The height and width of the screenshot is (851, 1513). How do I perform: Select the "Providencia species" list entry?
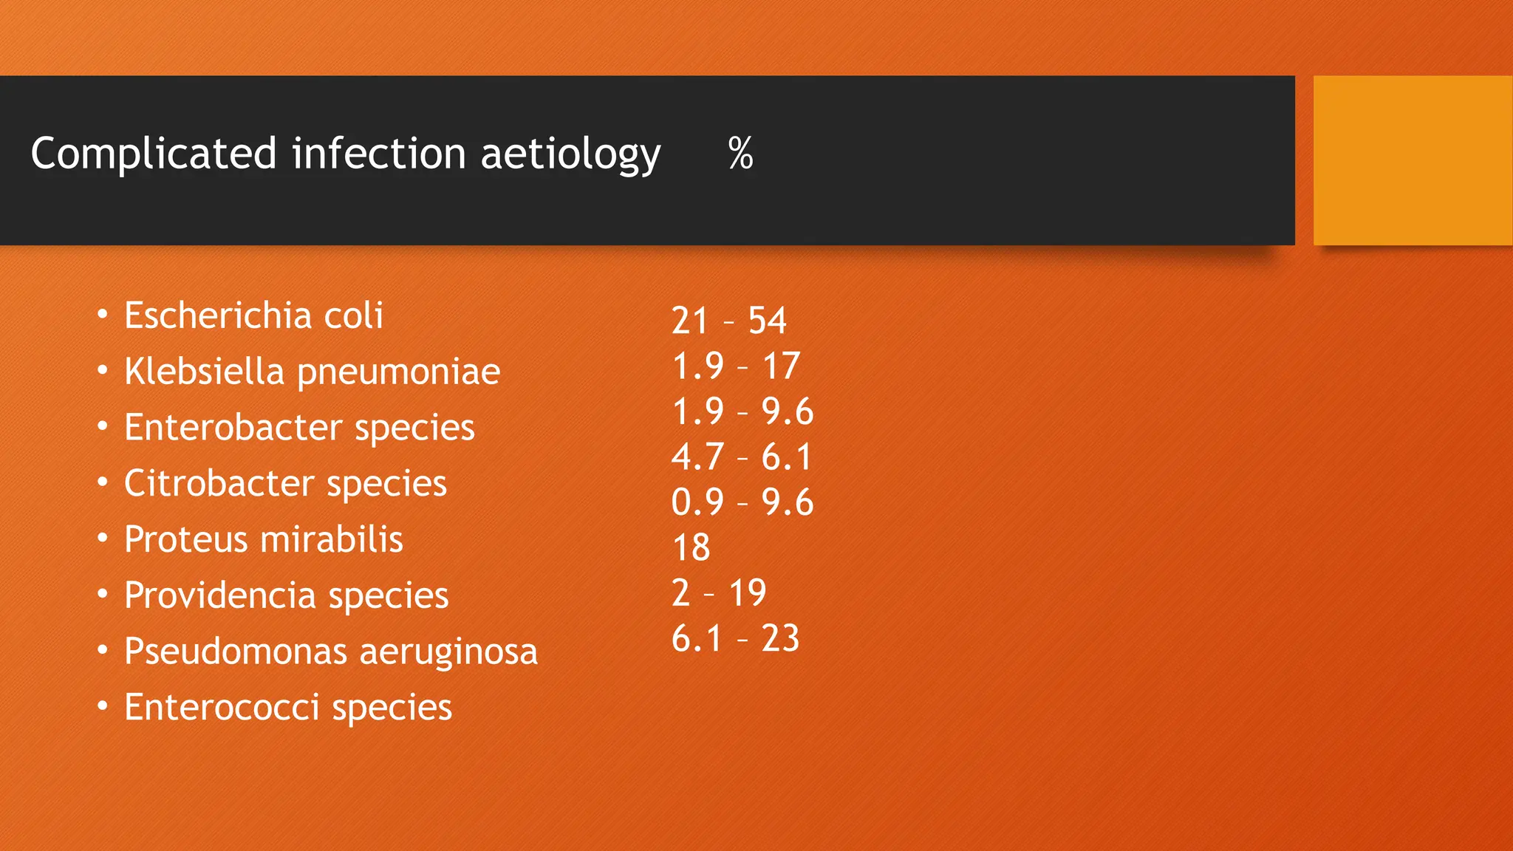click(286, 595)
